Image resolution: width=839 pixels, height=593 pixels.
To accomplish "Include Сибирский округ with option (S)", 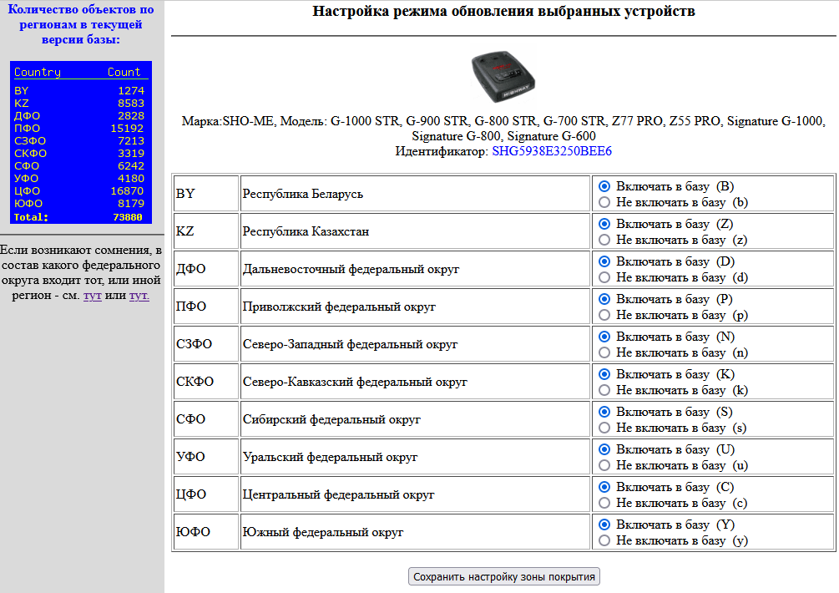I will click(604, 412).
